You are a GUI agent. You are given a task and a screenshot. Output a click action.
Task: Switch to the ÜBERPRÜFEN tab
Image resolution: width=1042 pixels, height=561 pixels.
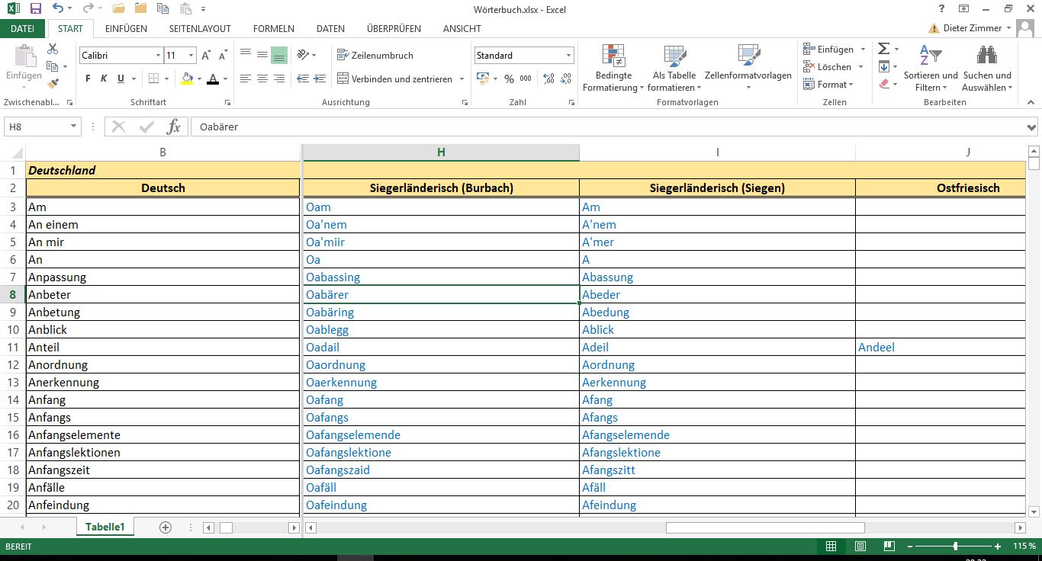click(x=394, y=28)
